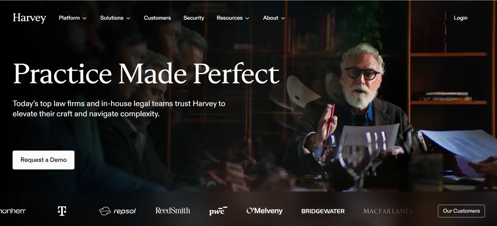This screenshot has height=226, width=497.
Task: Open the Login link
Action: pos(461,18)
